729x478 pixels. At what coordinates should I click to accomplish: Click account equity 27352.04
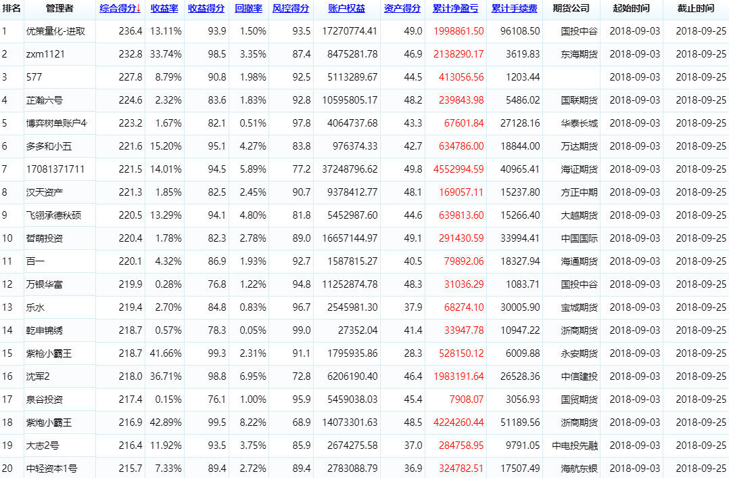[358, 330]
